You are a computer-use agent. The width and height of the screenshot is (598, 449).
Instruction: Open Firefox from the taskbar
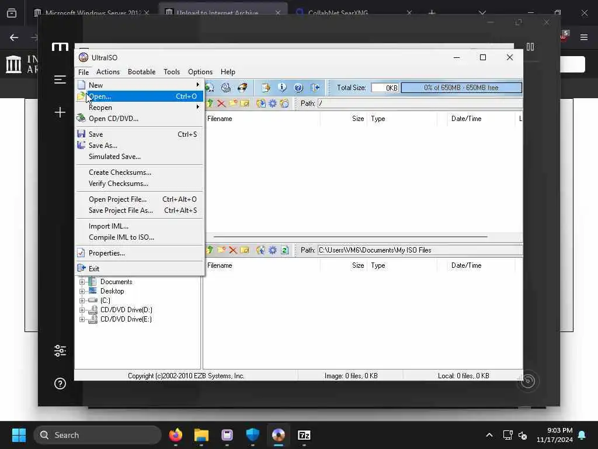coord(175,435)
